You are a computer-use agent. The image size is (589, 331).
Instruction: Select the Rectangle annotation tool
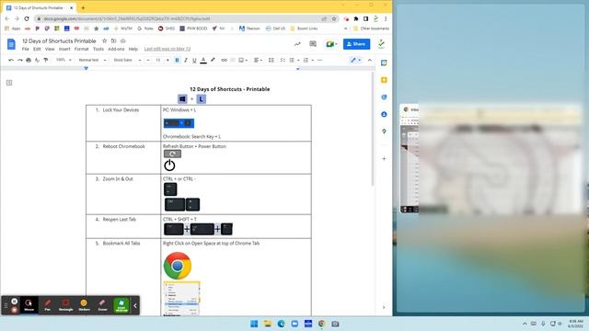[65, 305]
